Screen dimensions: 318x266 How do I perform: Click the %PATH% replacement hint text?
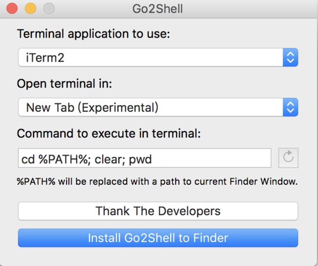(157, 181)
